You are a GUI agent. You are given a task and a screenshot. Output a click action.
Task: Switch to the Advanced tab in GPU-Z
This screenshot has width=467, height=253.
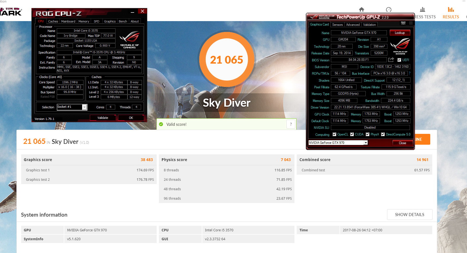pyautogui.click(x=353, y=25)
